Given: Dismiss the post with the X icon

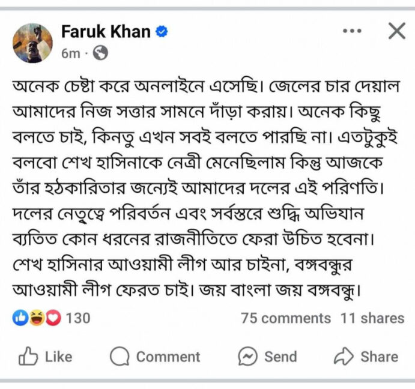Looking at the screenshot, I should coord(397,31).
